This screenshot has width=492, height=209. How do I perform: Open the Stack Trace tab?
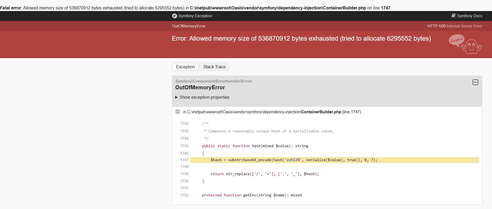214,67
